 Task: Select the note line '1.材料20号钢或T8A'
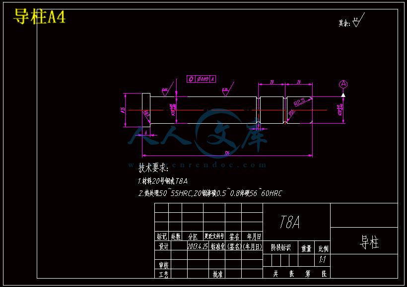click(163, 181)
